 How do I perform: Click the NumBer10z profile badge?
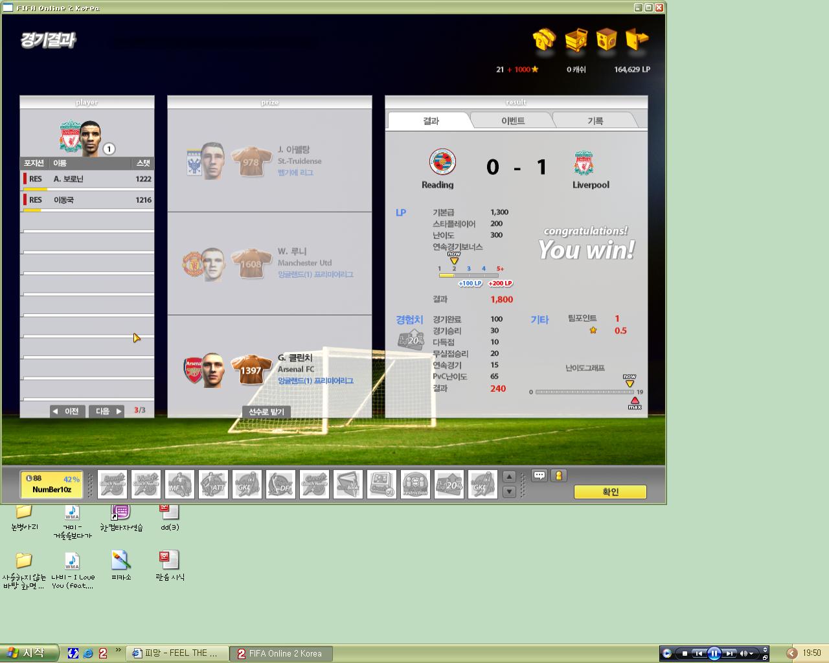click(52, 484)
